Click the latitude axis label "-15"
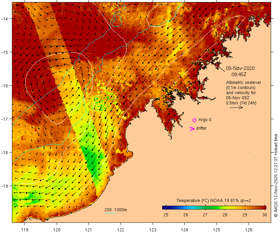Screen dimensions: 280x232 [4, 52]
